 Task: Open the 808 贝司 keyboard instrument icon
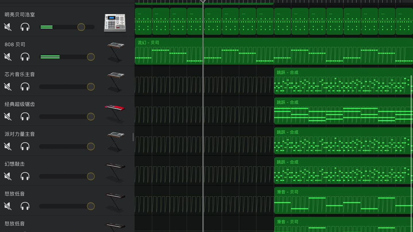(116, 52)
